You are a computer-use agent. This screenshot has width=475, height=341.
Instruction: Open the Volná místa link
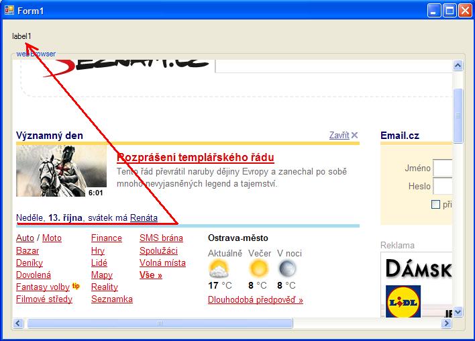point(162,262)
